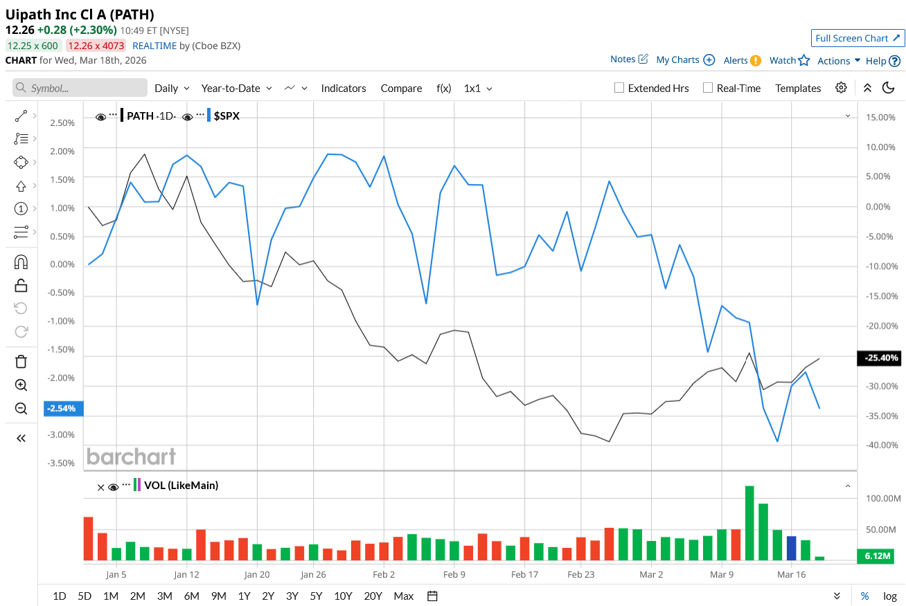The image size is (906, 606).
Task: Click the black PATH color swatch
Action: point(122,116)
